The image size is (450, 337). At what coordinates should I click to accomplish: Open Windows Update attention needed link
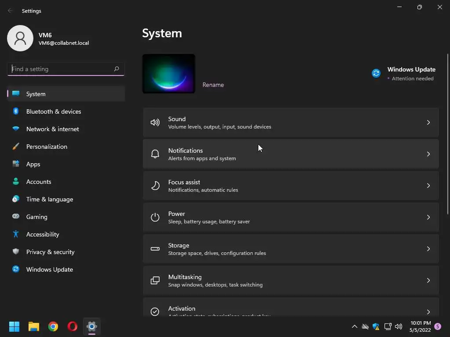coord(403,74)
